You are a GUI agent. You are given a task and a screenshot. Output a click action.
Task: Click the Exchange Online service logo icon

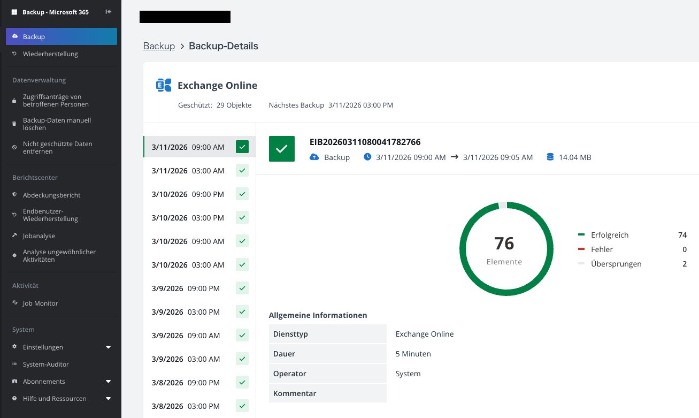(164, 85)
